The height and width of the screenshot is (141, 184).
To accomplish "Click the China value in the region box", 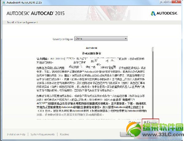I will 79,39.
